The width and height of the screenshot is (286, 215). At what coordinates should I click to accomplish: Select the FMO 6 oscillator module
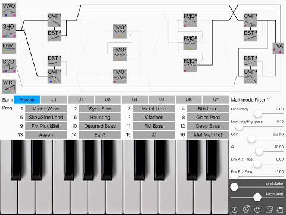point(190,65)
